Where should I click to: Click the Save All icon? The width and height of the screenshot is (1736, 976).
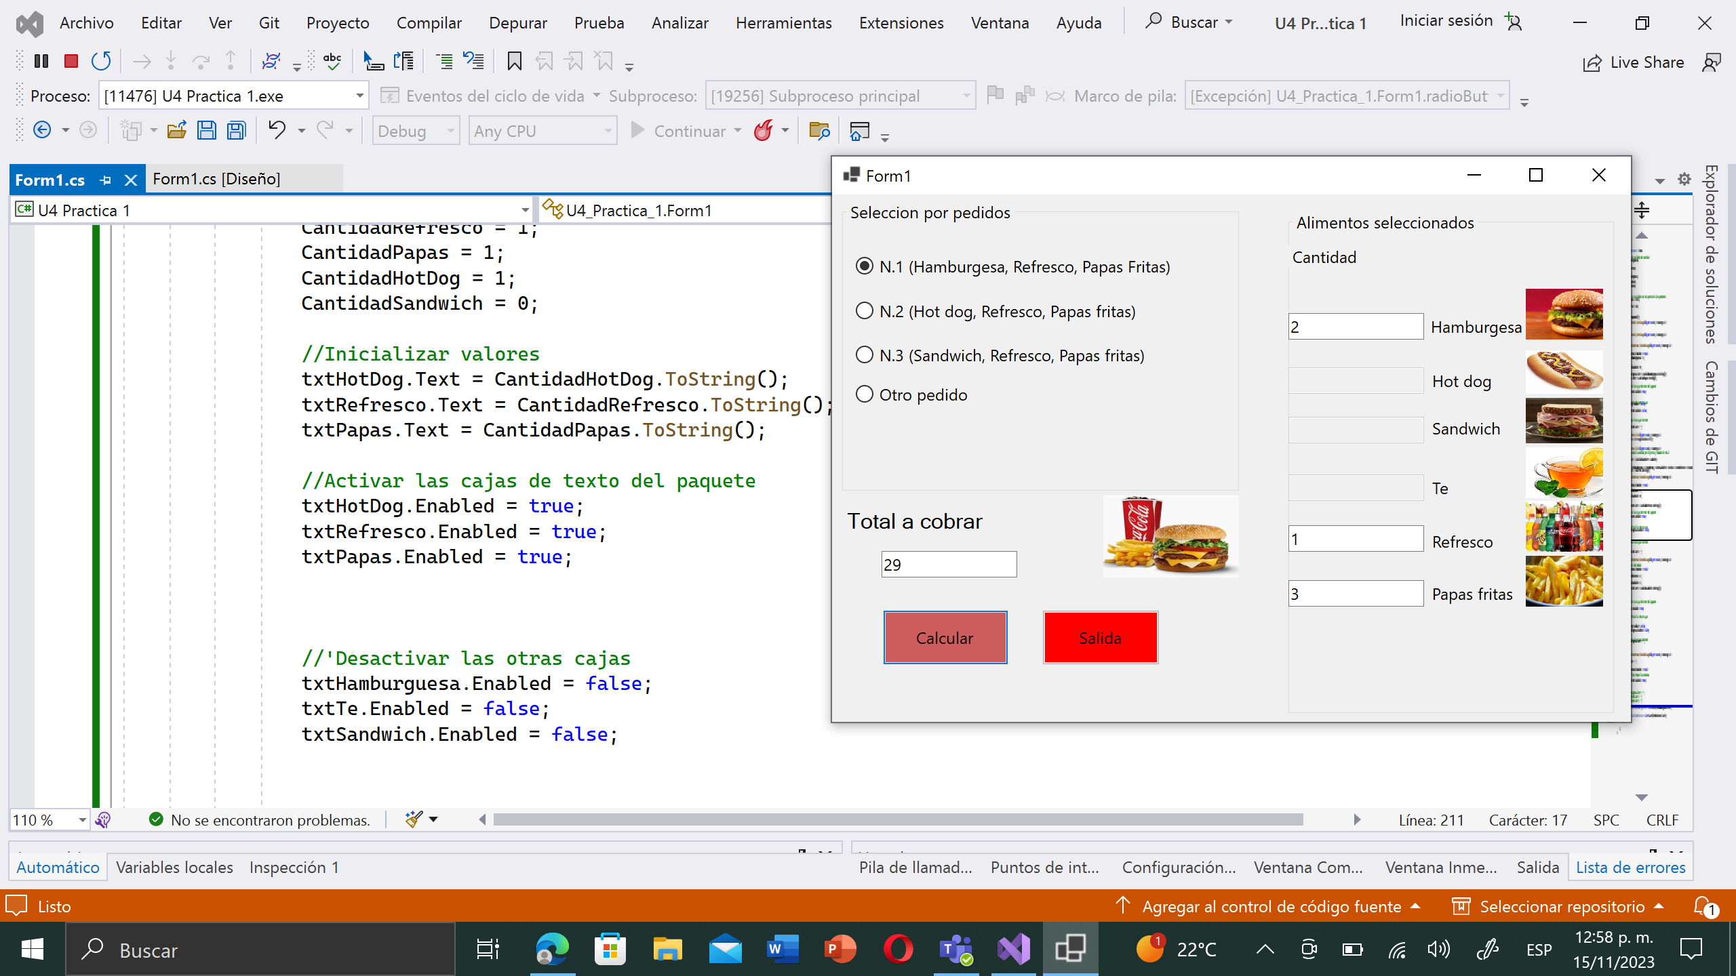tap(235, 129)
